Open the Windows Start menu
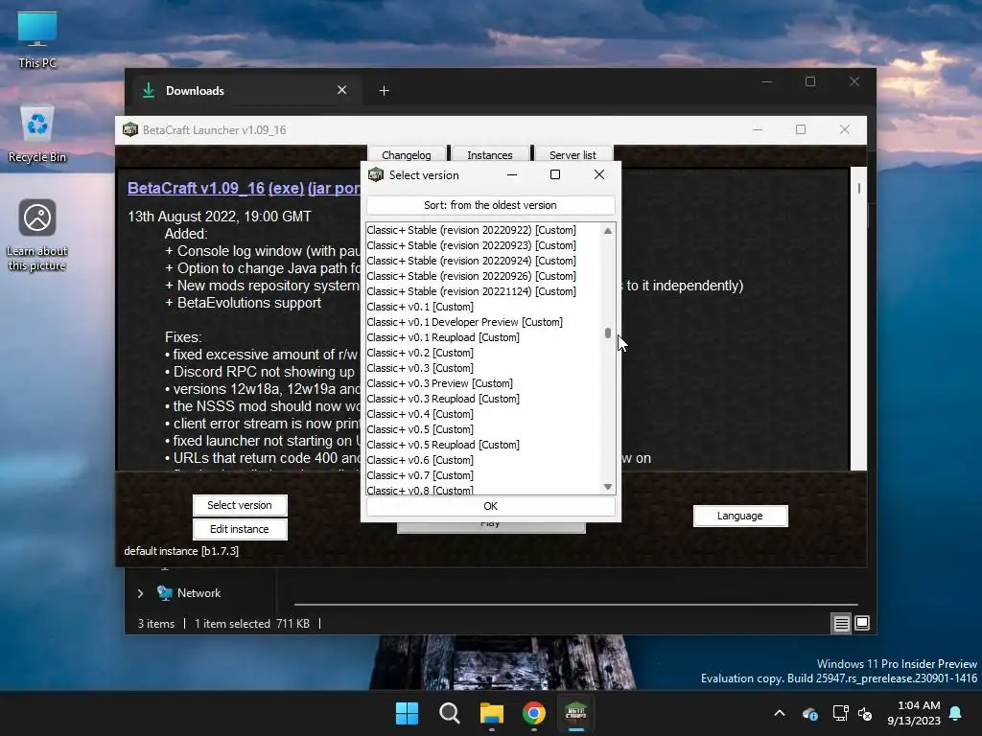Image resolution: width=982 pixels, height=736 pixels. pyautogui.click(x=407, y=713)
